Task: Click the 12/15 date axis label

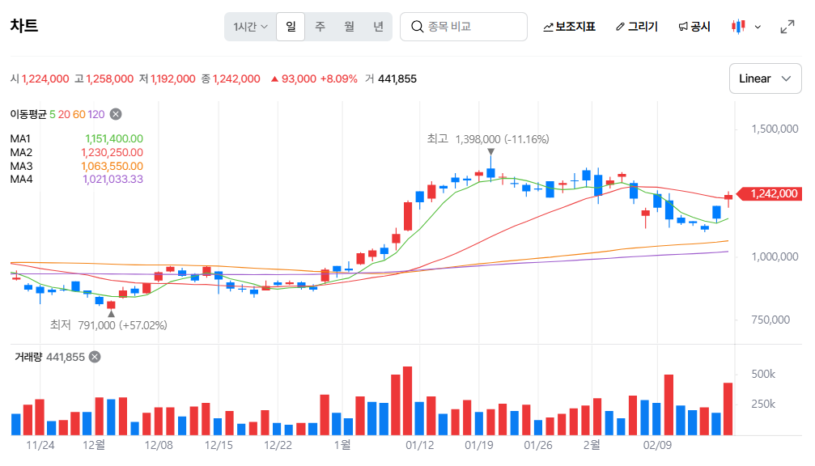Action: (219, 445)
